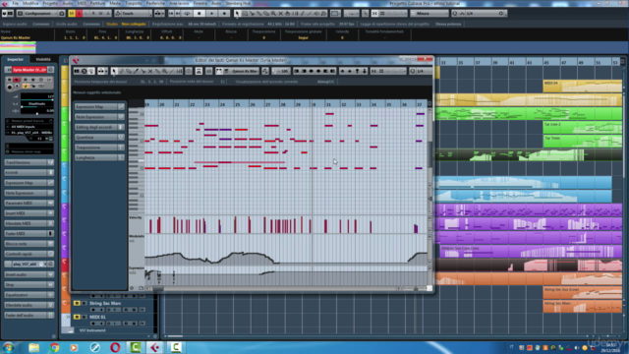Screen dimensions: 629x354
Task: Select the Line tool in Key Editor toolbar
Action: 172,71
